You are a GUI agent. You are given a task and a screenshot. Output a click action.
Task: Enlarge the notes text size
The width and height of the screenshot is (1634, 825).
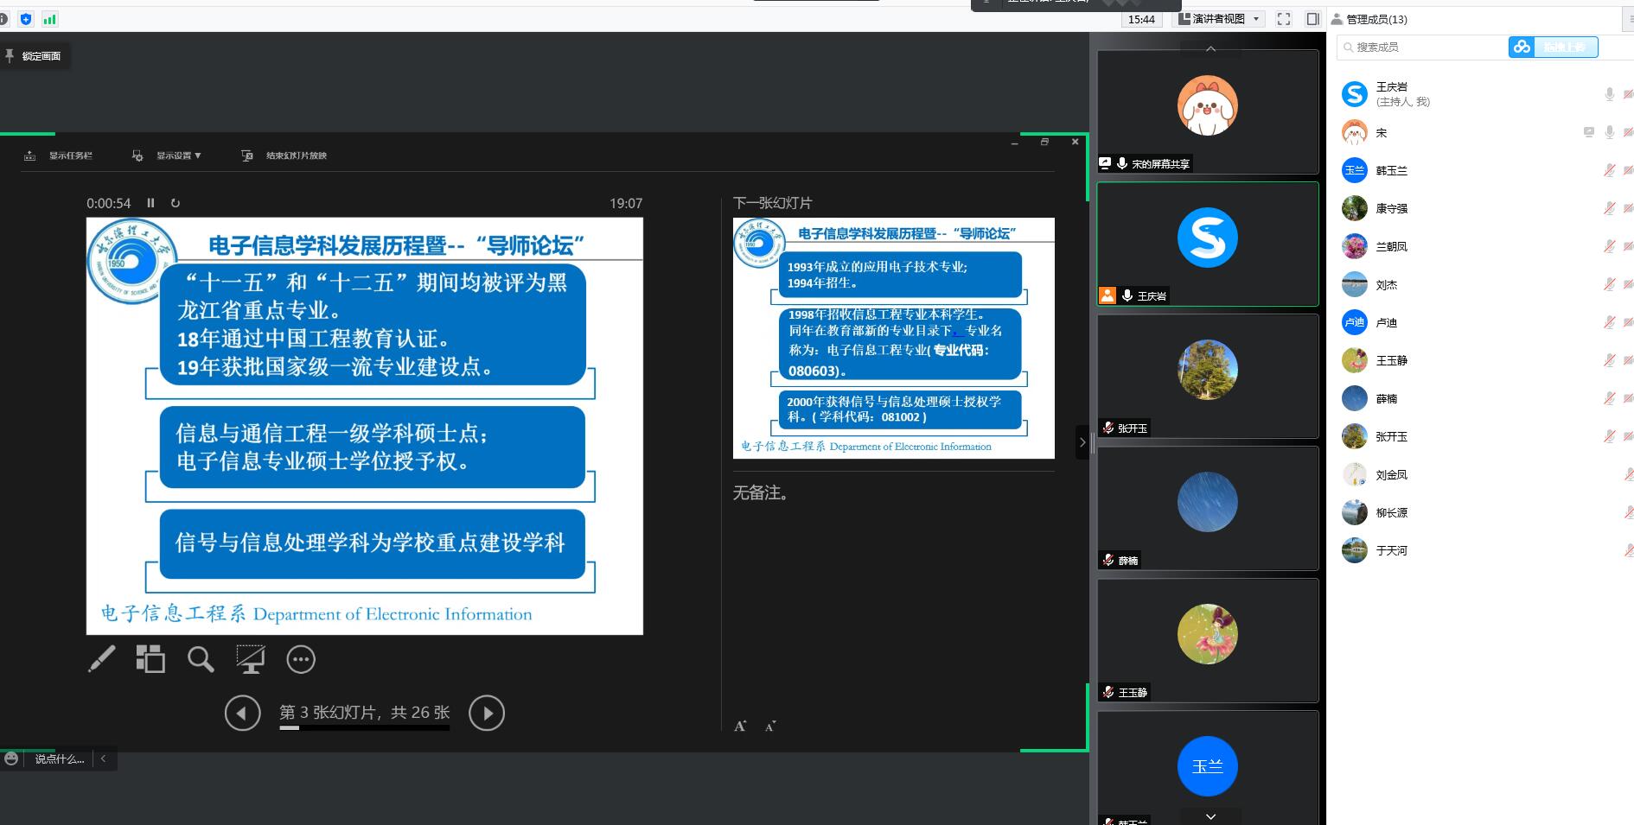point(740,727)
